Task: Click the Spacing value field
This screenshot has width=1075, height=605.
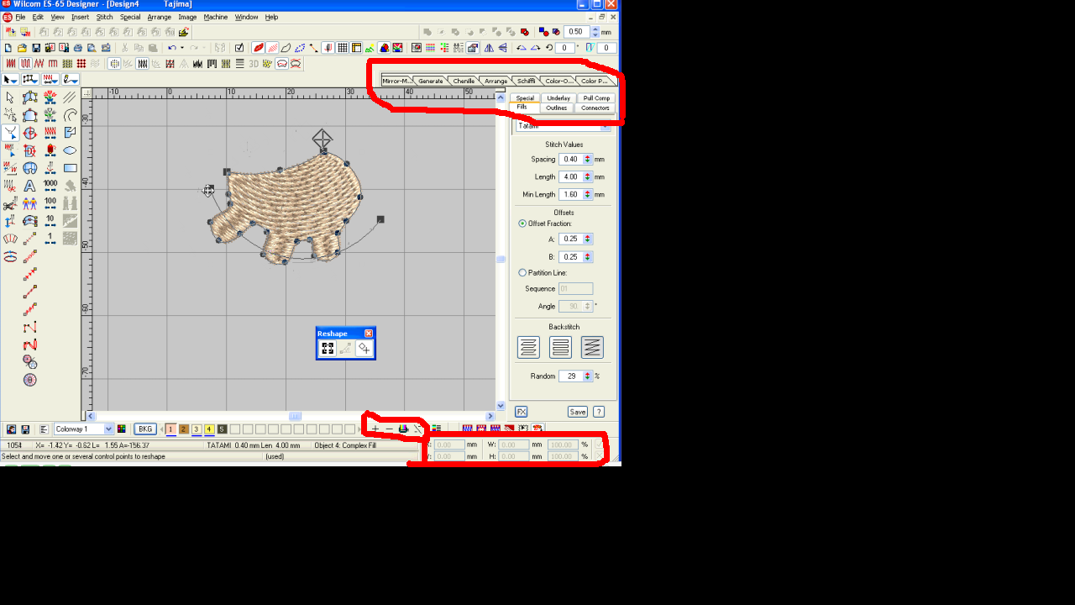Action: (x=571, y=159)
